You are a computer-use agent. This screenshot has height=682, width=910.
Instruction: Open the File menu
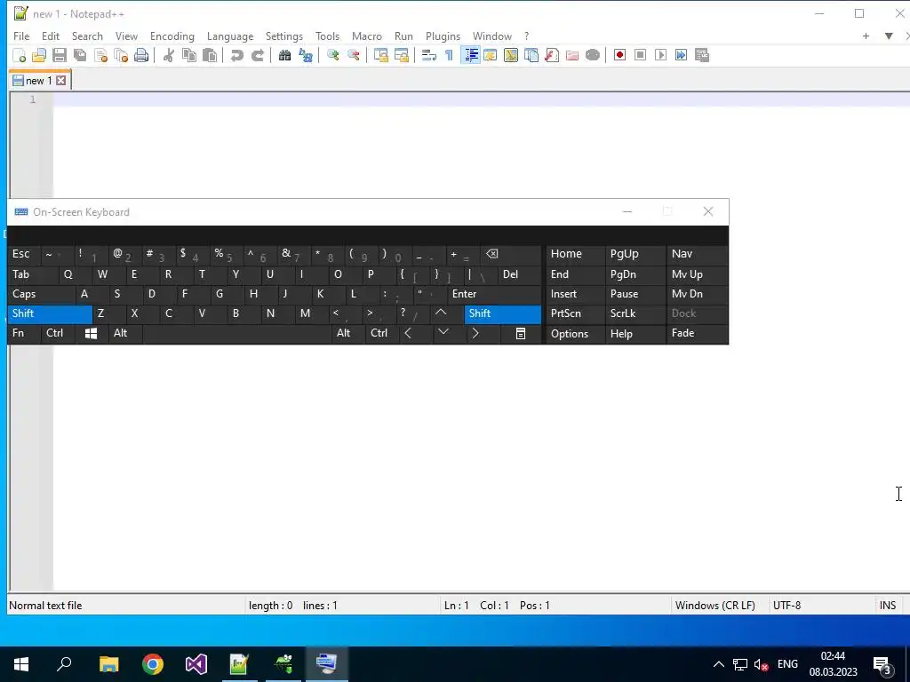[21, 36]
